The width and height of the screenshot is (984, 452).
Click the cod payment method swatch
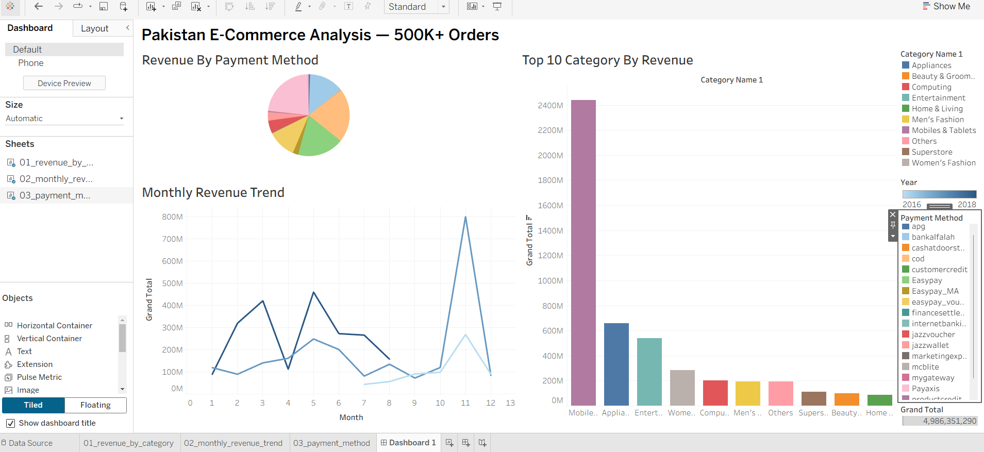coord(906,259)
